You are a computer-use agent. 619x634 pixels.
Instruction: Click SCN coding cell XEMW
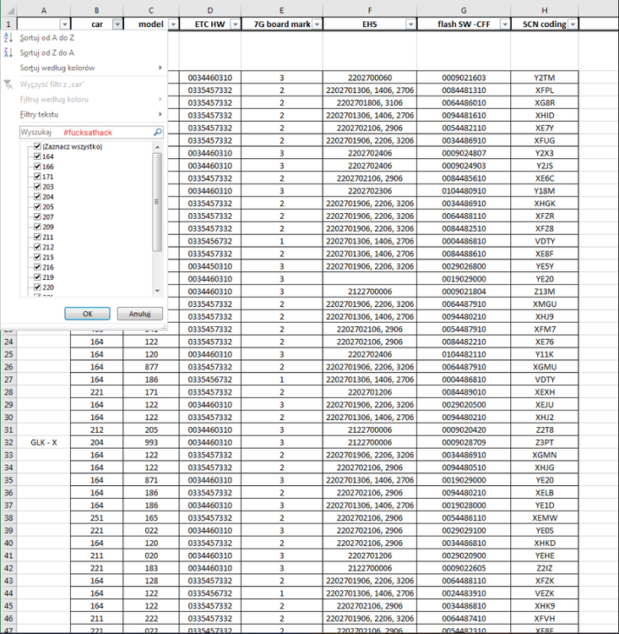click(x=545, y=518)
